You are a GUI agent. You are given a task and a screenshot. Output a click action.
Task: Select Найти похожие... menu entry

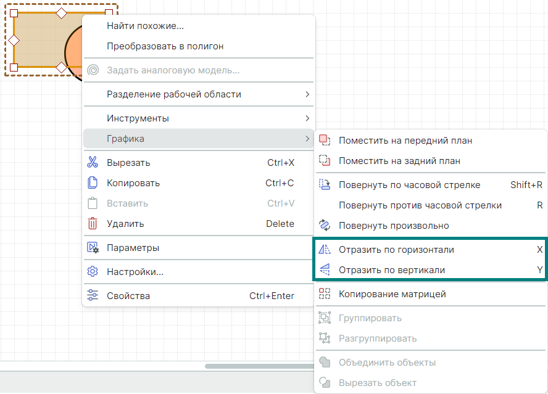click(146, 26)
